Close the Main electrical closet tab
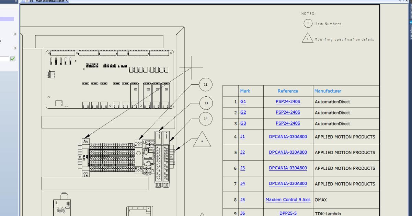The image size is (412, 216). click(67, 1)
